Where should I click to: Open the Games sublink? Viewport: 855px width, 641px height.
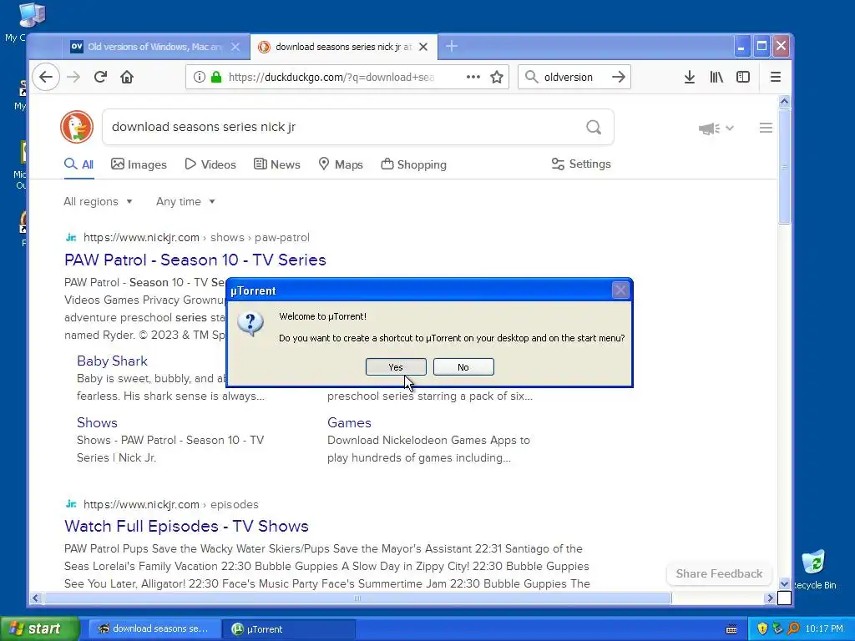coord(349,422)
